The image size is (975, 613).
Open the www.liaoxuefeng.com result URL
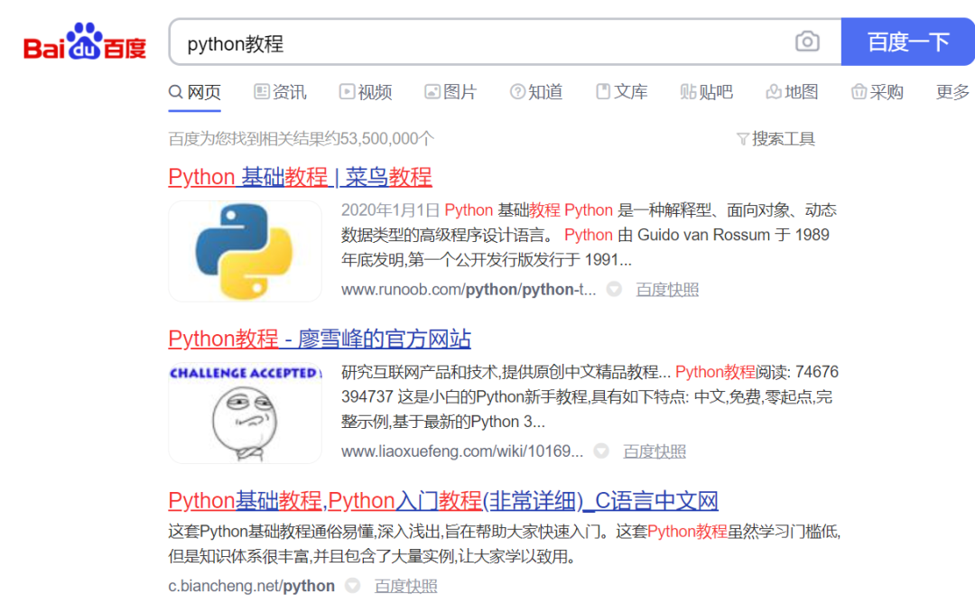point(462,451)
